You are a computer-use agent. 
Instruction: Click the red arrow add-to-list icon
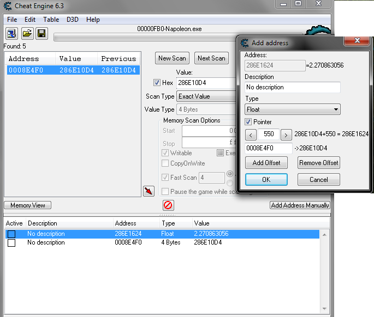(x=149, y=191)
